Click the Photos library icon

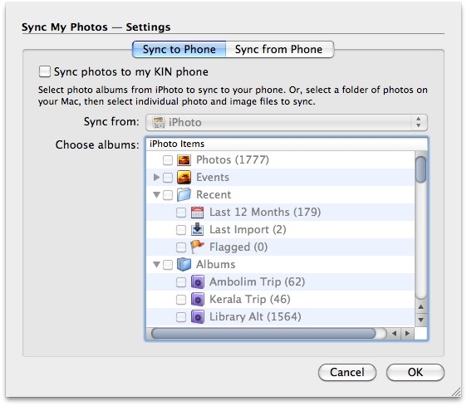click(184, 160)
